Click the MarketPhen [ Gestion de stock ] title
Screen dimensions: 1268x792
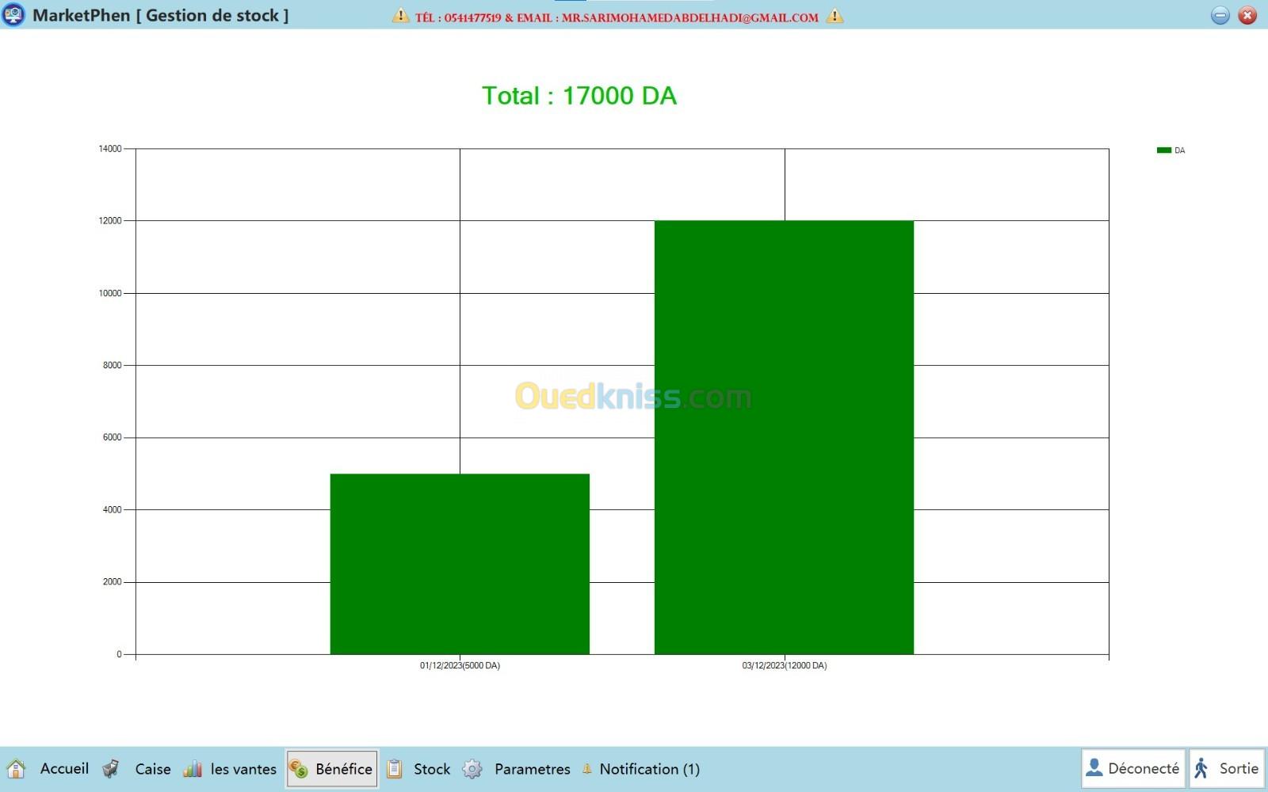[x=160, y=15]
